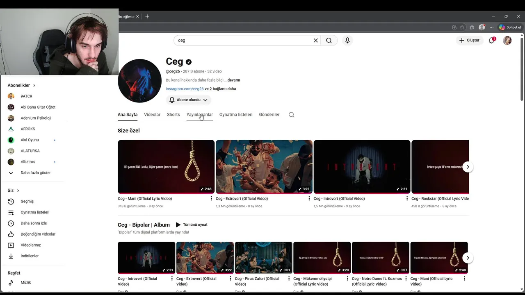Expand the Abonelikler section chevron
The width and height of the screenshot is (525, 295).
(34, 86)
